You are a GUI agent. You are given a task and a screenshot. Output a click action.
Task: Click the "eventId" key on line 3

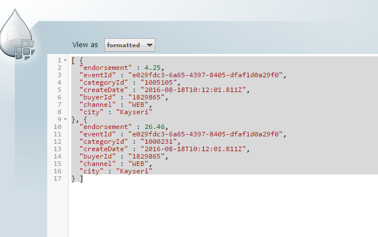97,75
